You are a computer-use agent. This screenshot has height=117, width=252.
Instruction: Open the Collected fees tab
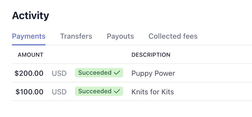[x=173, y=36]
